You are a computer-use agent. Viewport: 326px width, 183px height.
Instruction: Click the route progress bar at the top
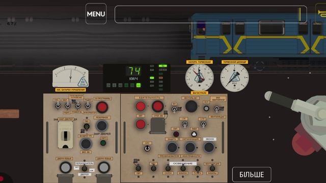pyautogui.click(x=210, y=14)
